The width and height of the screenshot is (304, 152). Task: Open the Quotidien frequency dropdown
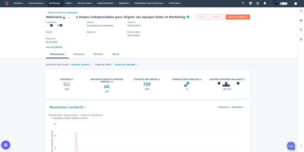[x=238, y=107]
